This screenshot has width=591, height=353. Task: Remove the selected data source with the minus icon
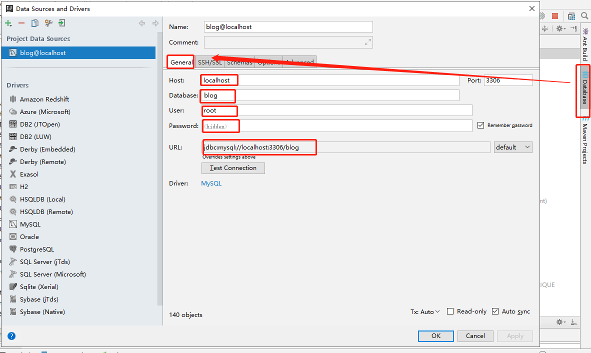point(21,23)
